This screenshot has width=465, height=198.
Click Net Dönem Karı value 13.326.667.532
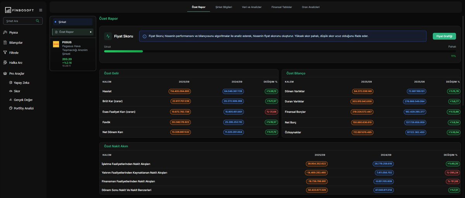(181, 132)
